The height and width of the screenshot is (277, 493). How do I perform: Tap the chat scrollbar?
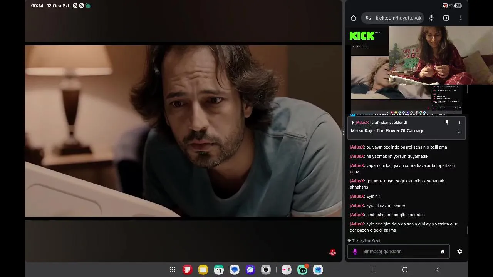point(468,230)
